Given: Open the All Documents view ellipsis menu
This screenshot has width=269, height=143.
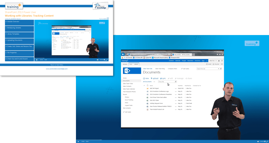Looking at the screenshot, I should [x=154, y=82].
